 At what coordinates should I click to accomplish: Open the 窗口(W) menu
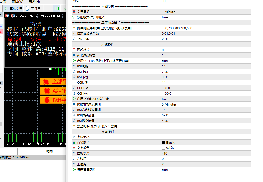coord(18,2)
